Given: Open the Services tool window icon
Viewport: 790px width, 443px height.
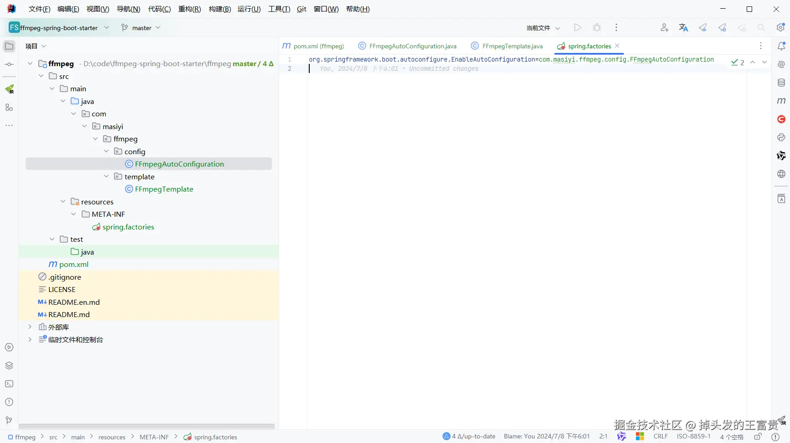Looking at the screenshot, I should (9, 347).
